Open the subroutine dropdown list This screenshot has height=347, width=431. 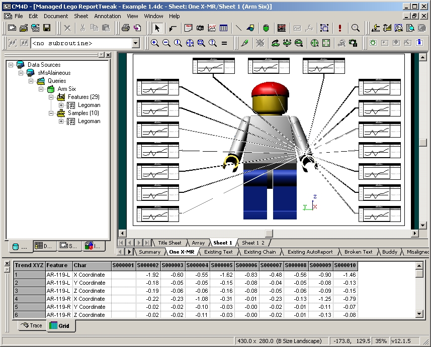(135, 44)
